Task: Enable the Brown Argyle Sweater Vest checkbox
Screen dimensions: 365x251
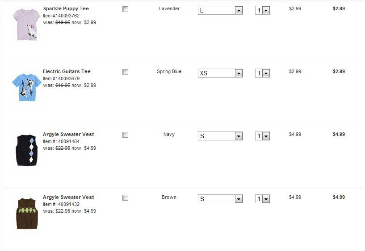Action: coord(126,198)
